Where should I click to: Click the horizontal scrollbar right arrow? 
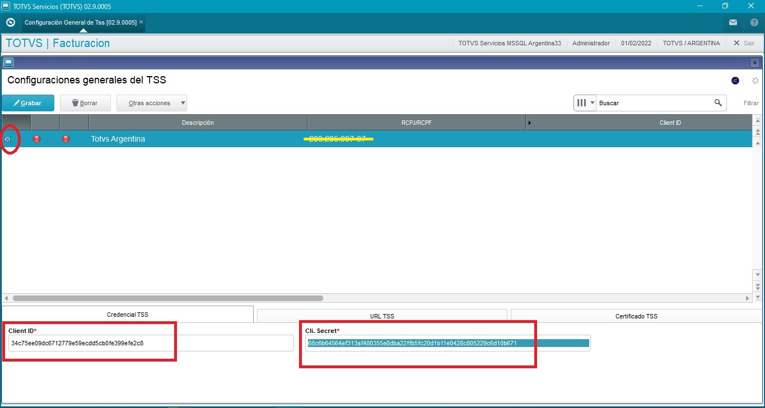click(747, 298)
